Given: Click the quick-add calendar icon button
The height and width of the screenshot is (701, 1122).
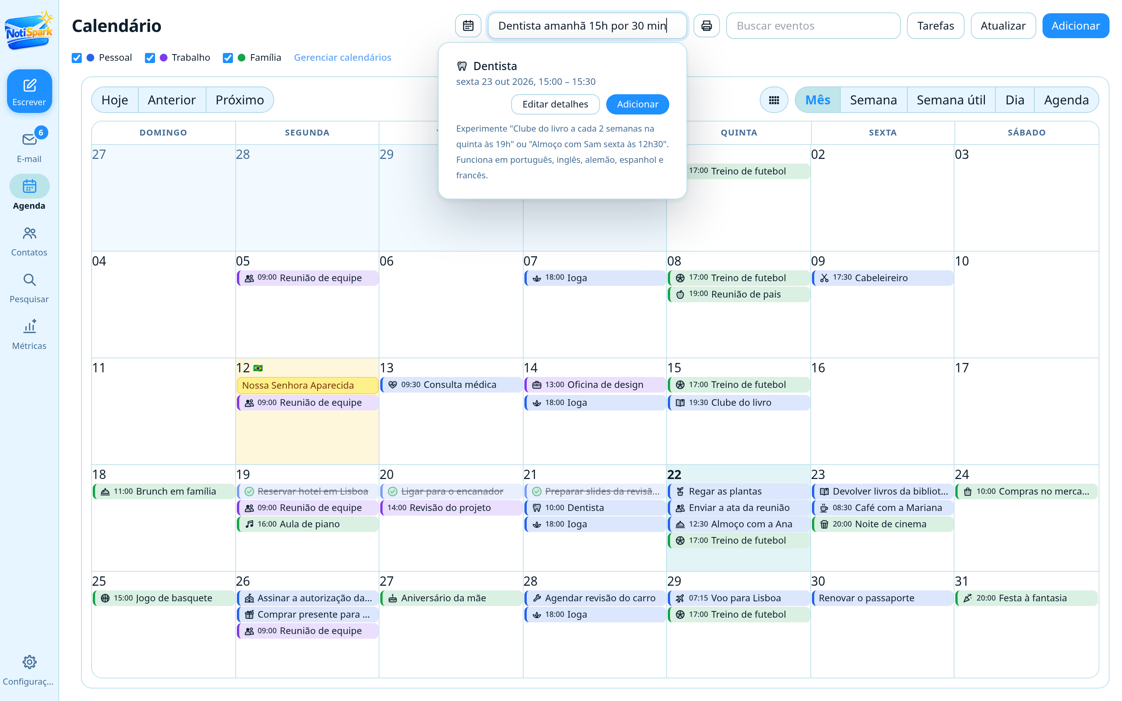Looking at the screenshot, I should coord(468,25).
